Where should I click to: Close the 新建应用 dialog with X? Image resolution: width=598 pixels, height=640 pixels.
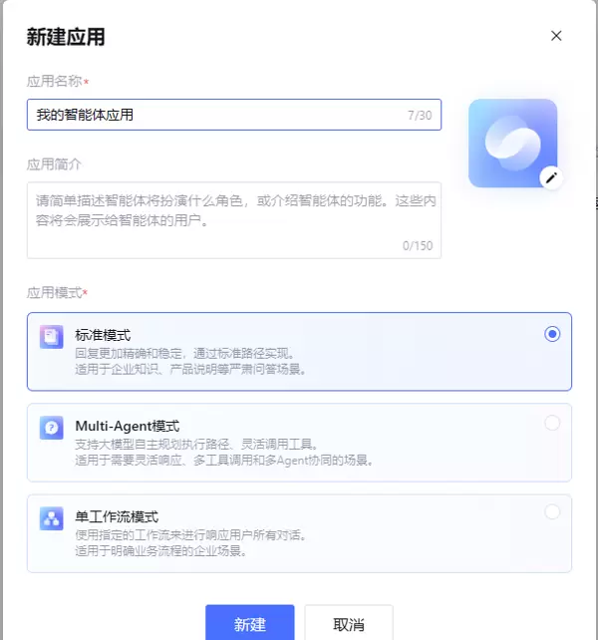pos(556,36)
